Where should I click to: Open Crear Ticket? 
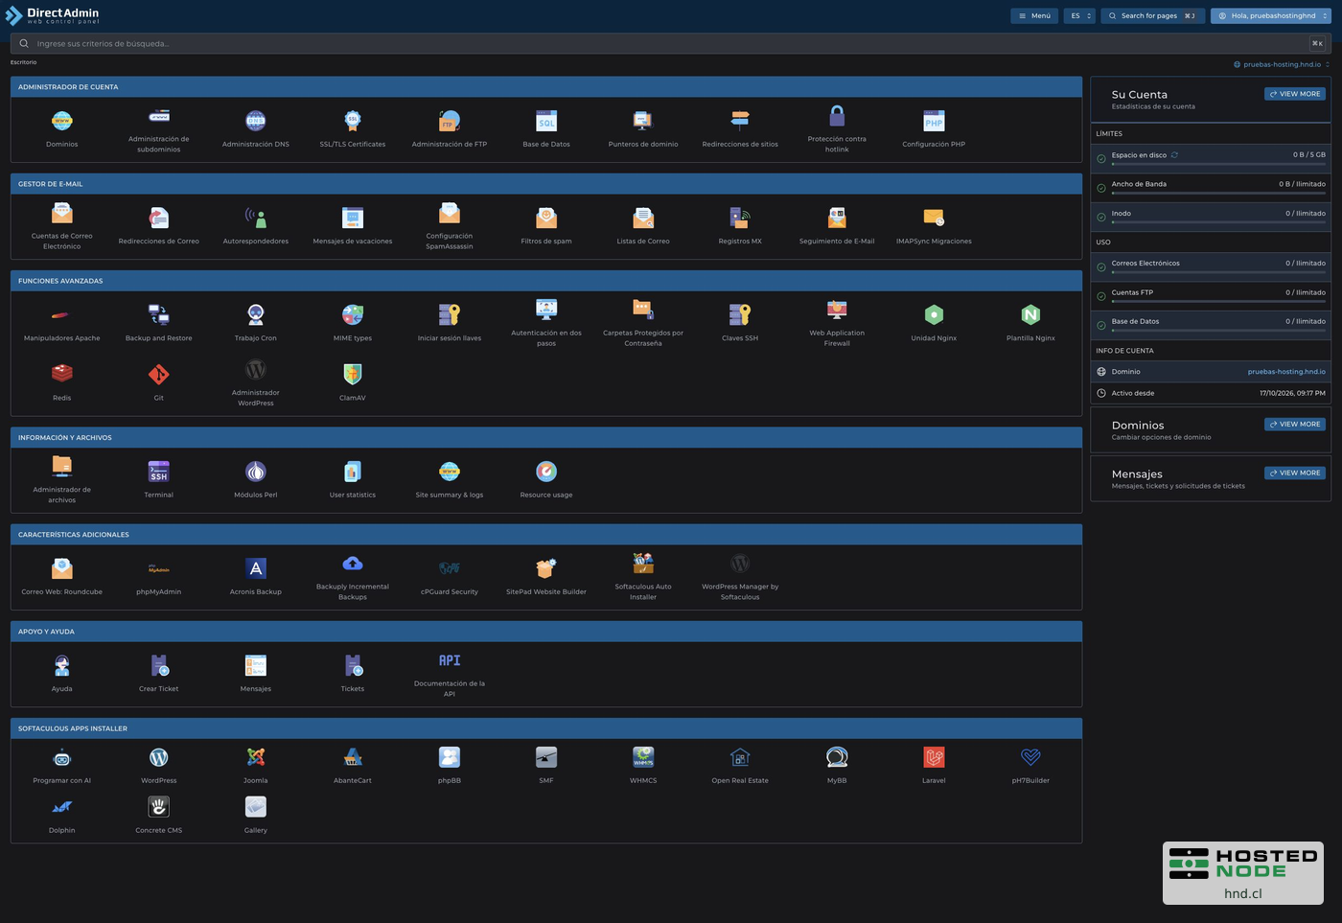(158, 665)
